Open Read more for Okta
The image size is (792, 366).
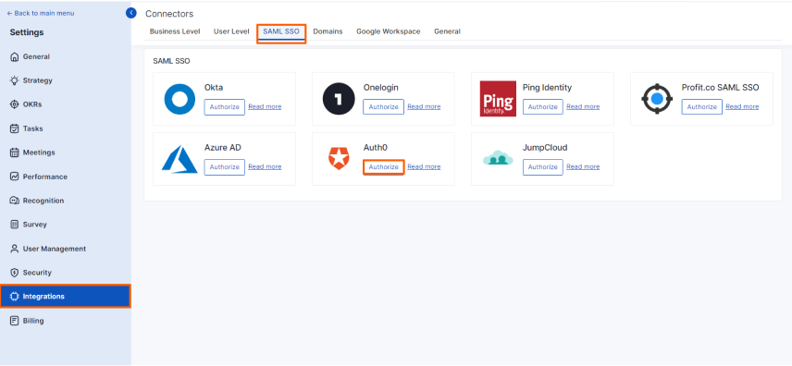coord(265,106)
